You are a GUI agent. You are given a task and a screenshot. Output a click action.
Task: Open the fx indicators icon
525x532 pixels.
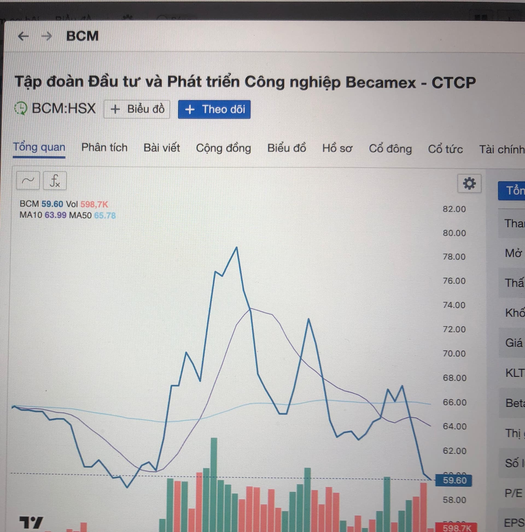[x=55, y=181]
